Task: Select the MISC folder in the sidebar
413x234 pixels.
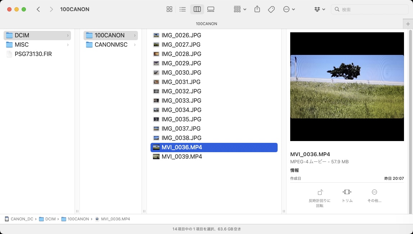Action: (x=22, y=45)
